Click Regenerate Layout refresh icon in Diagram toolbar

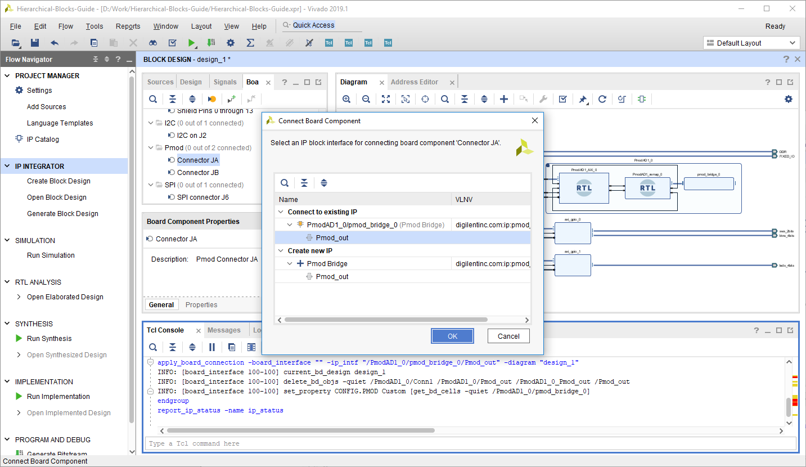602,99
